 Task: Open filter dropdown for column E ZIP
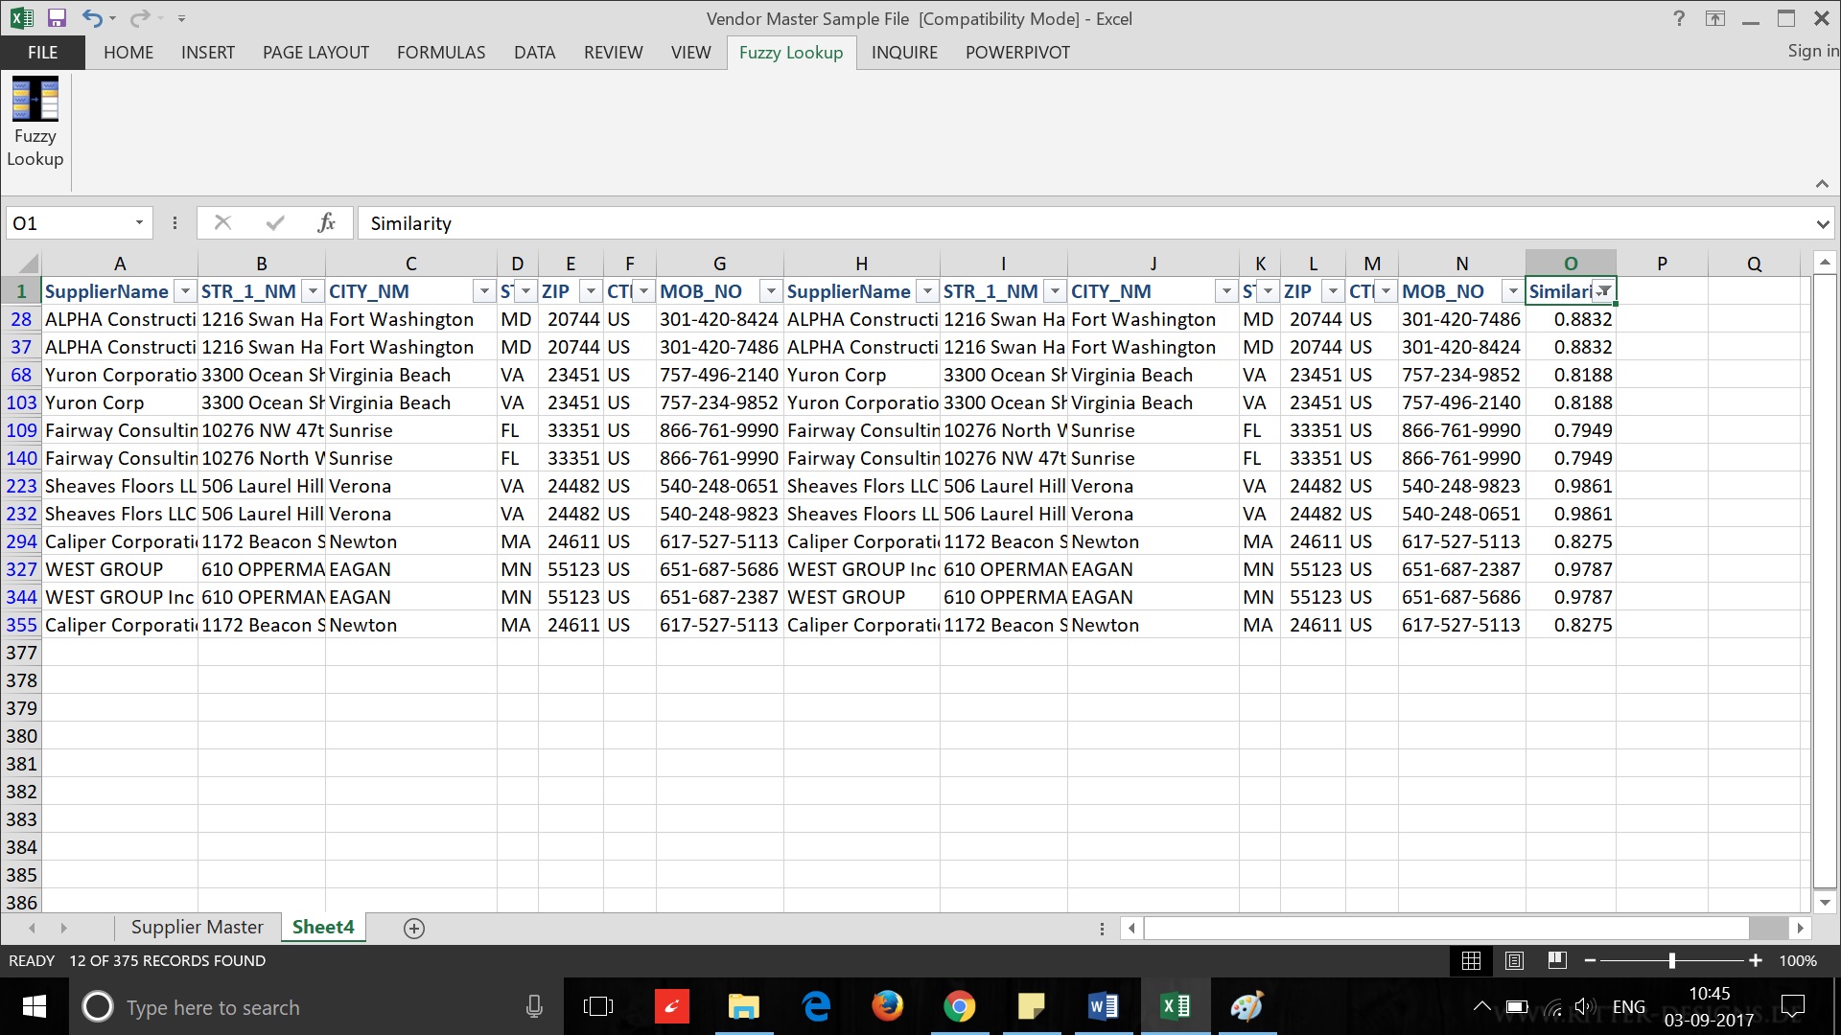click(591, 291)
